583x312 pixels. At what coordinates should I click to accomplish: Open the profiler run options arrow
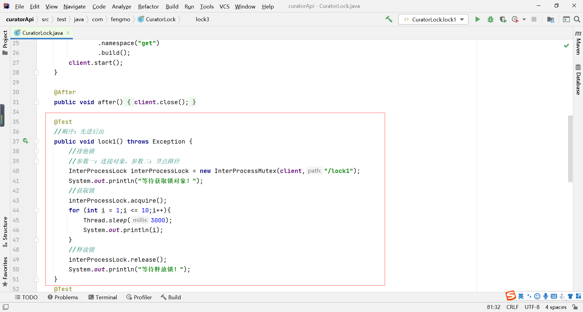[x=524, y=19]
